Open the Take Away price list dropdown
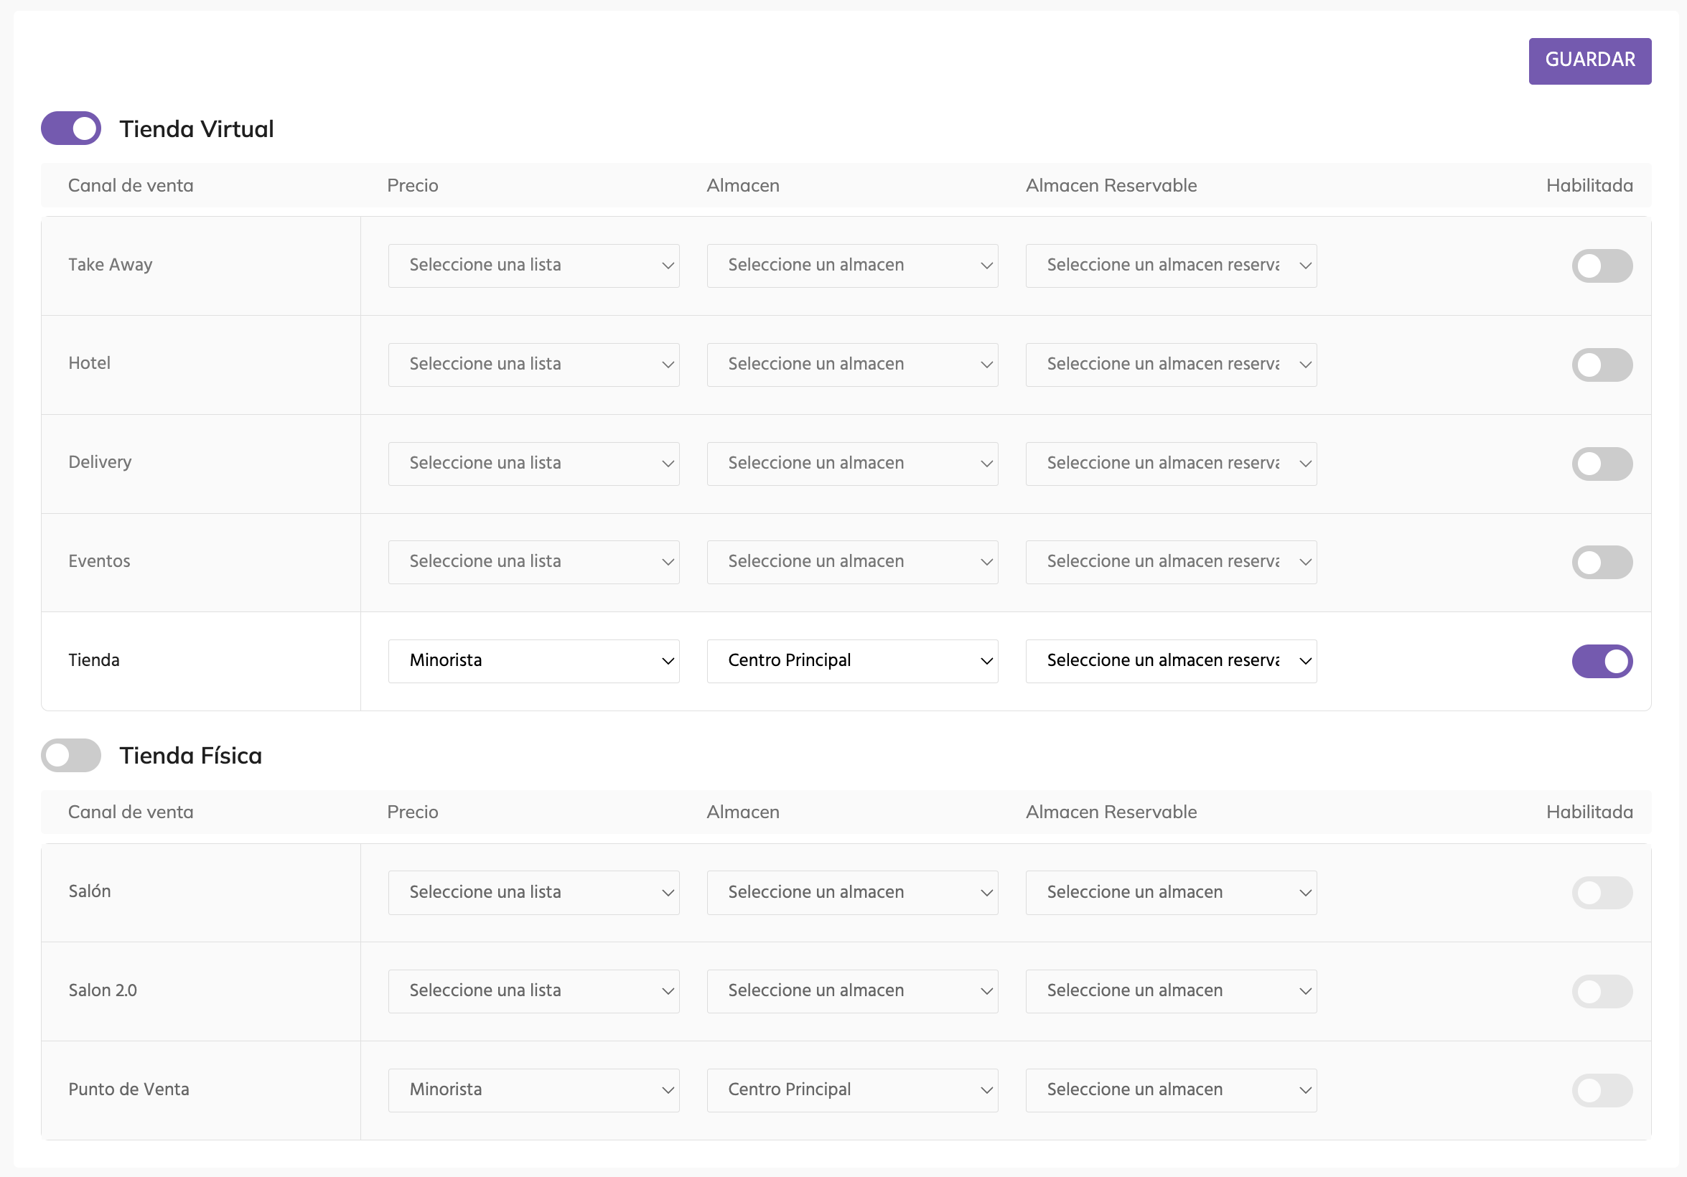This screenshot has height=1177, width=1687. [533, 266]
